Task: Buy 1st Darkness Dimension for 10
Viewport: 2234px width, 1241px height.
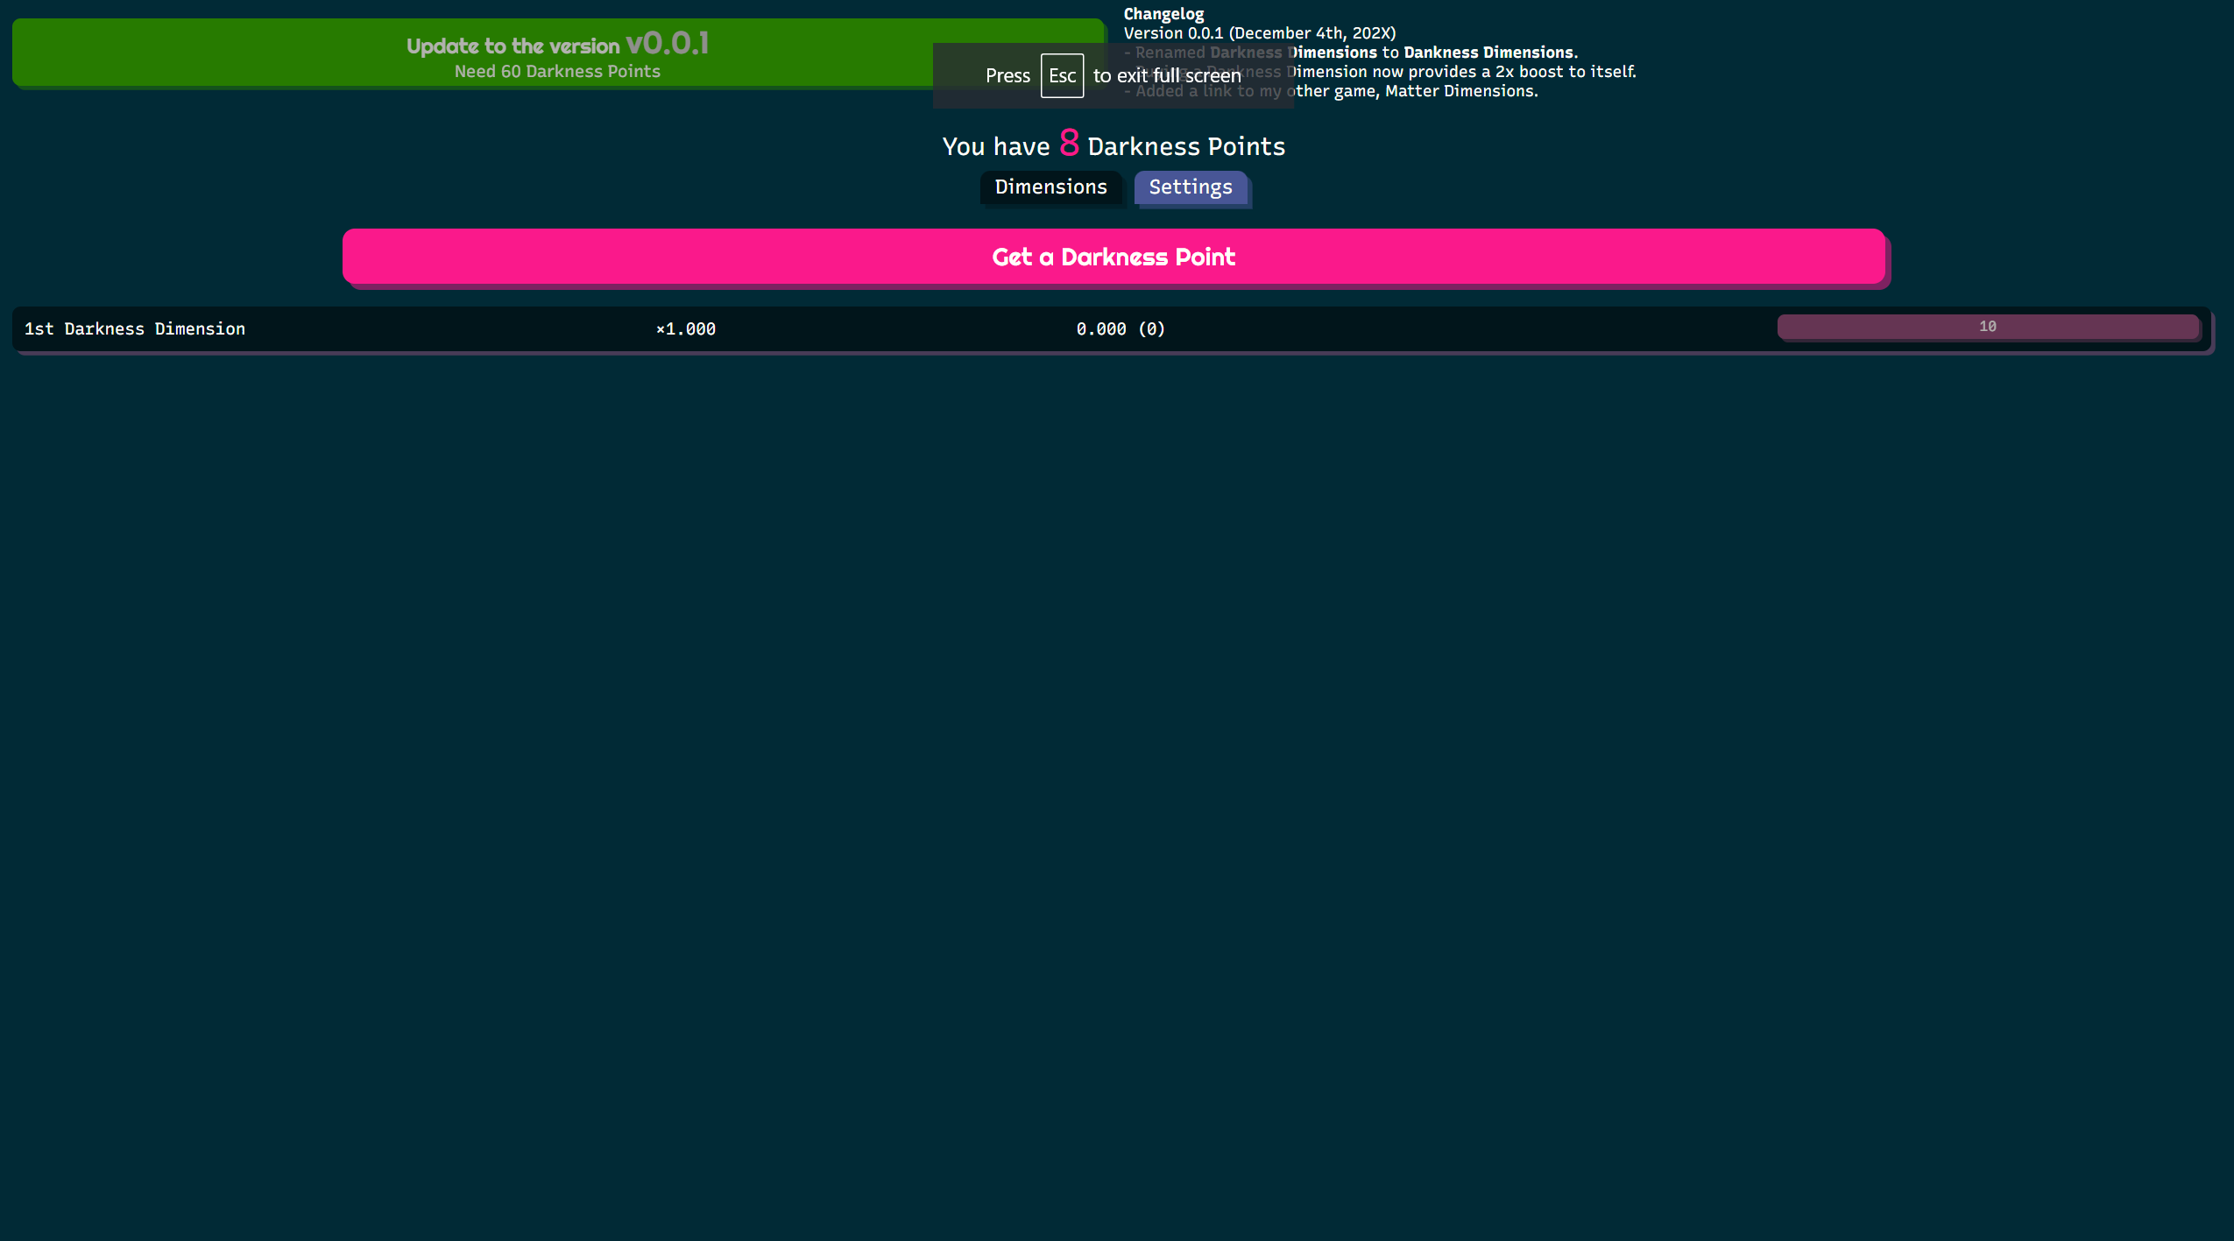Action: [1988, 327]
